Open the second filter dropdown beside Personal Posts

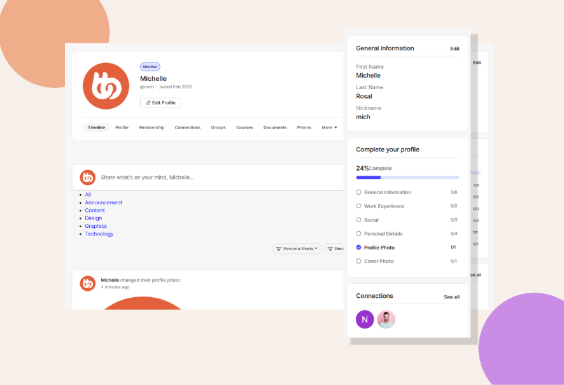(x=335, y=249)
